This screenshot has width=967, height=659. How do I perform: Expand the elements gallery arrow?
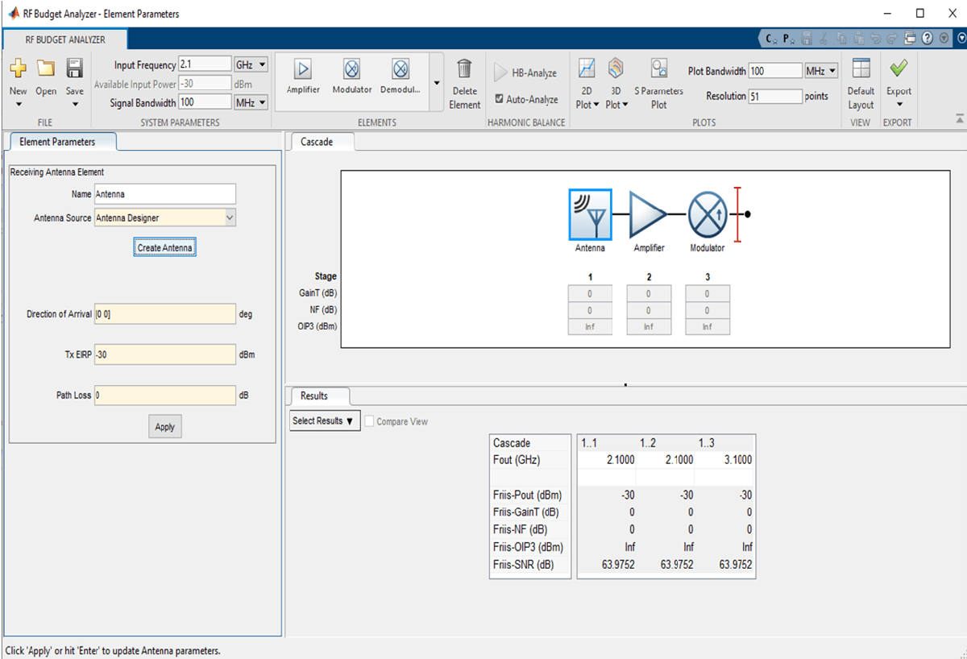click(x=437, y=83)
